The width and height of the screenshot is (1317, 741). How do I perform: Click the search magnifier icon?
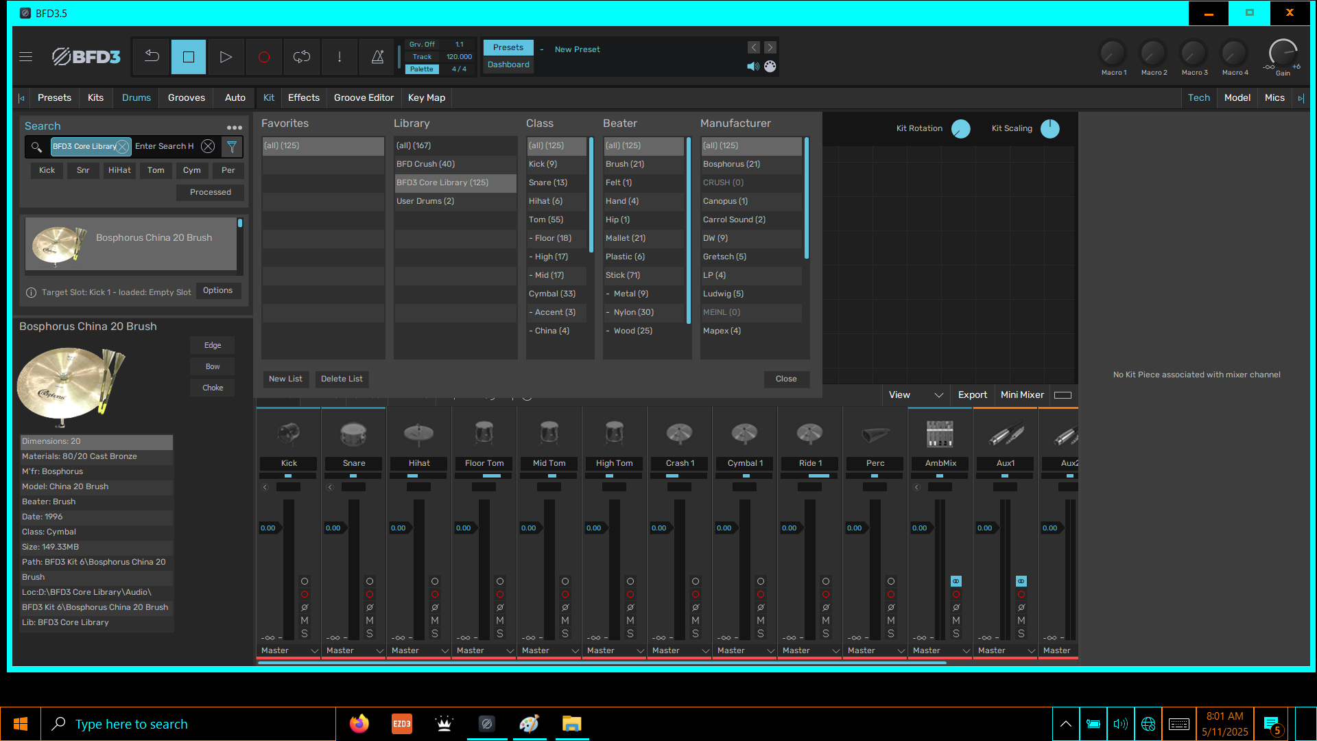coord(36,146)
